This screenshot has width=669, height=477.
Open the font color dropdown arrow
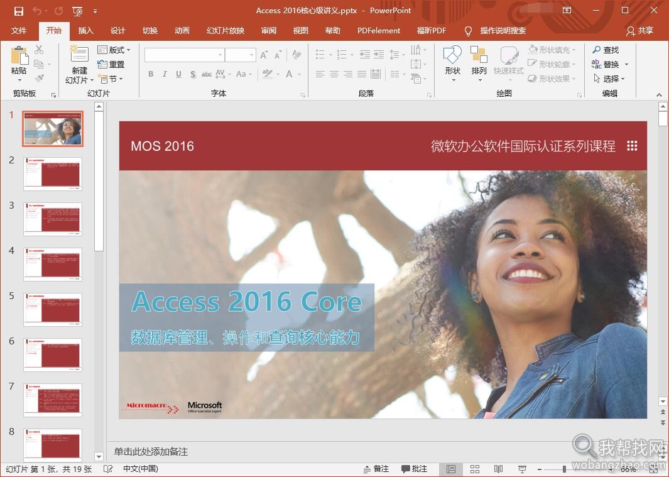tap(299, 74)
